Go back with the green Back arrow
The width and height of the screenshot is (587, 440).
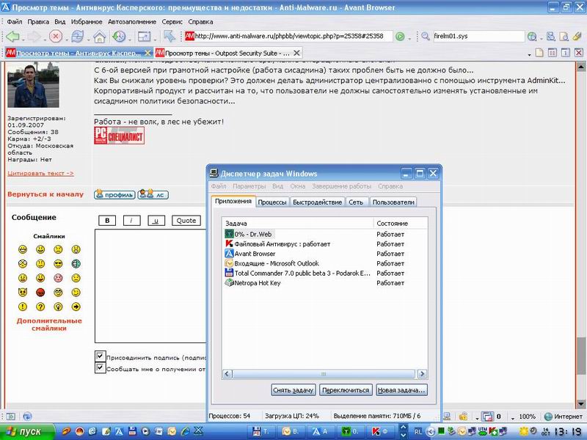click(12, 36)
